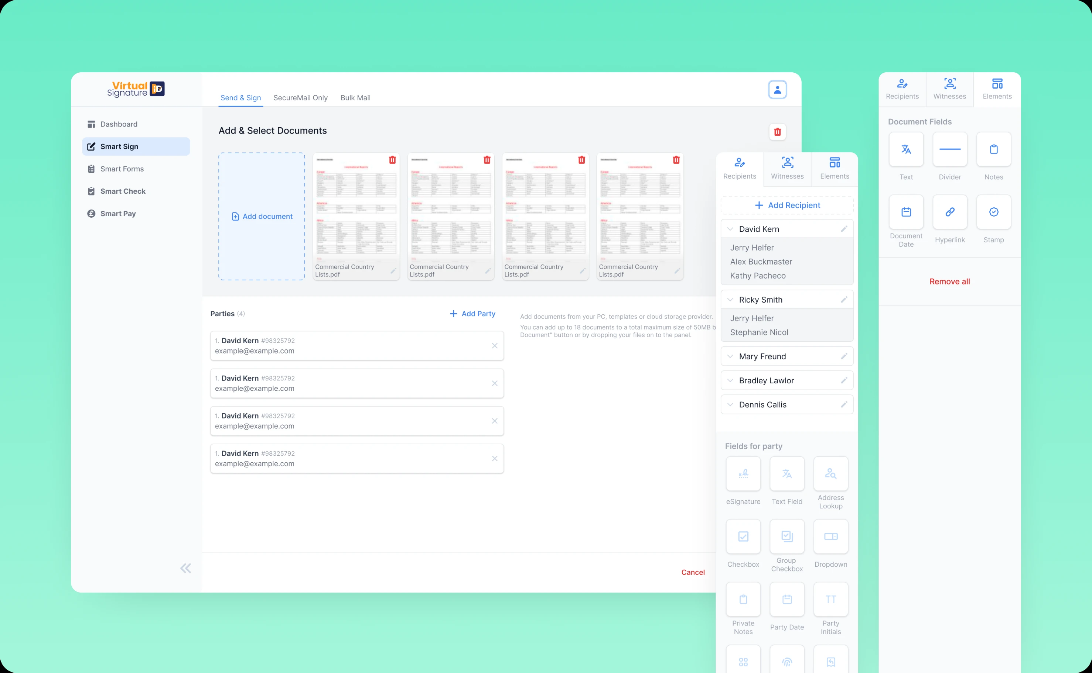
Task: Expand the Bradley Lawlor recipient chevron
Action: point(730,380)
